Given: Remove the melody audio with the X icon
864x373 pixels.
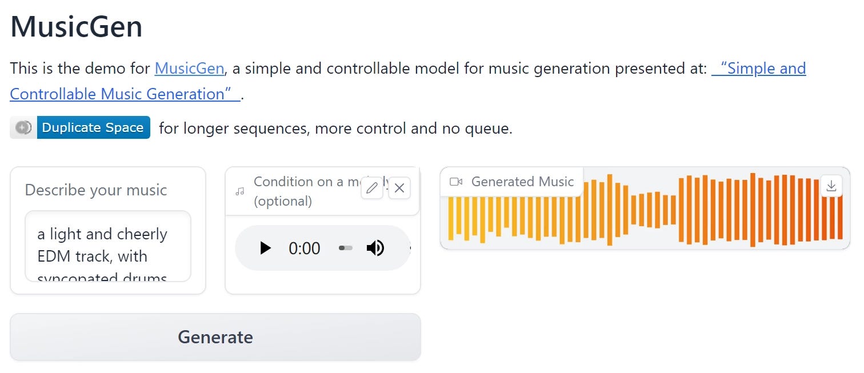Looking at the screenshot, I should [x=399, y=188].
